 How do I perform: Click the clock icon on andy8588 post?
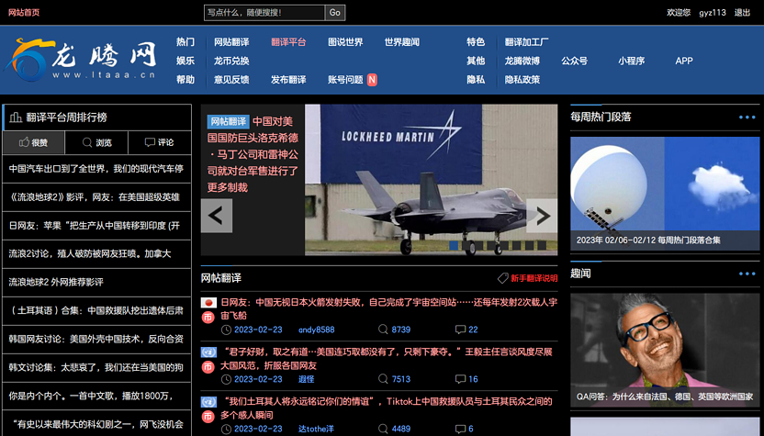[226, 330]
